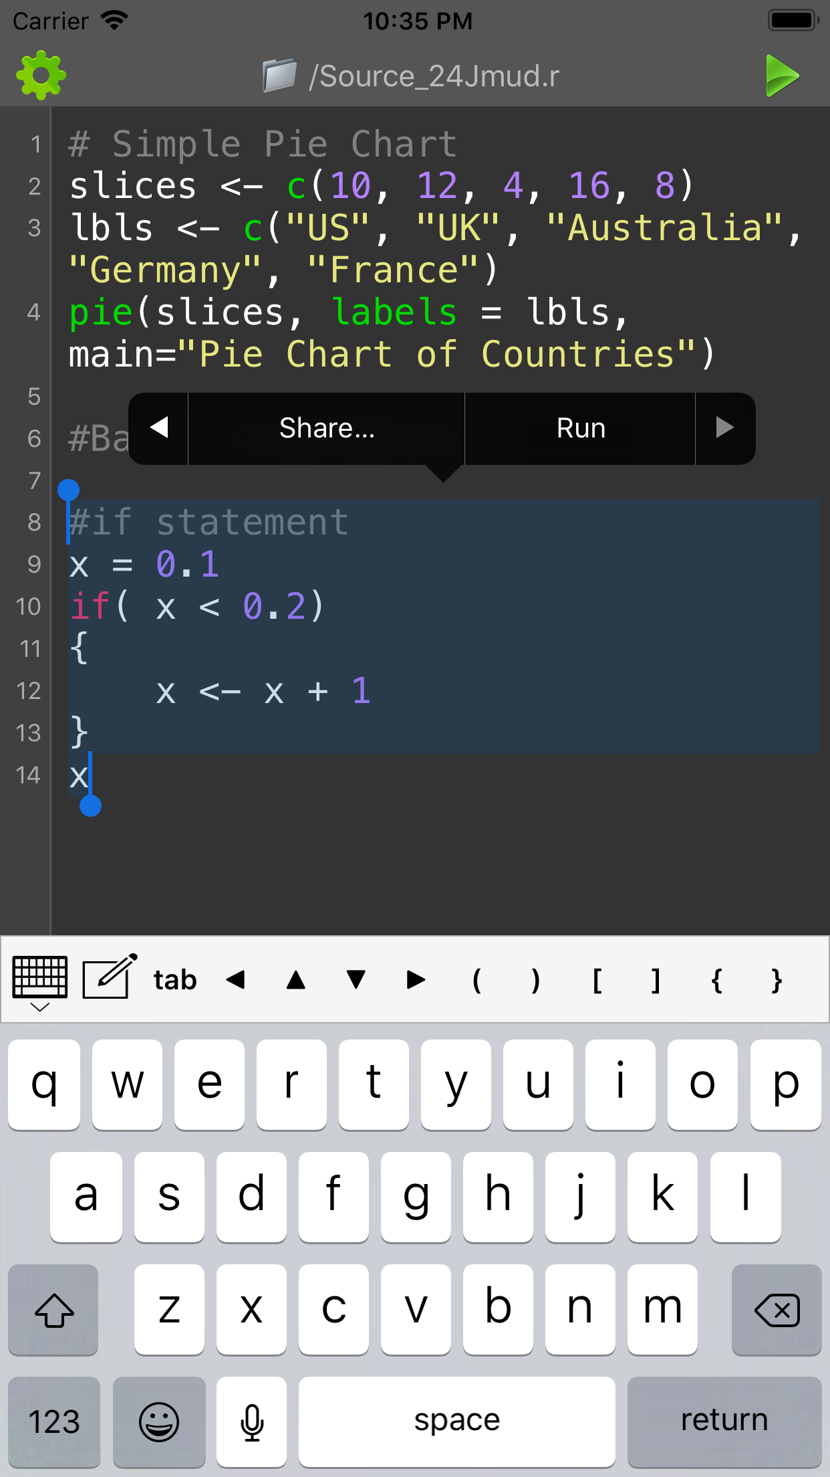Tap the i key on the keyboard
This screenshot has height=1477, width=830.
[x=620, y=1084]
